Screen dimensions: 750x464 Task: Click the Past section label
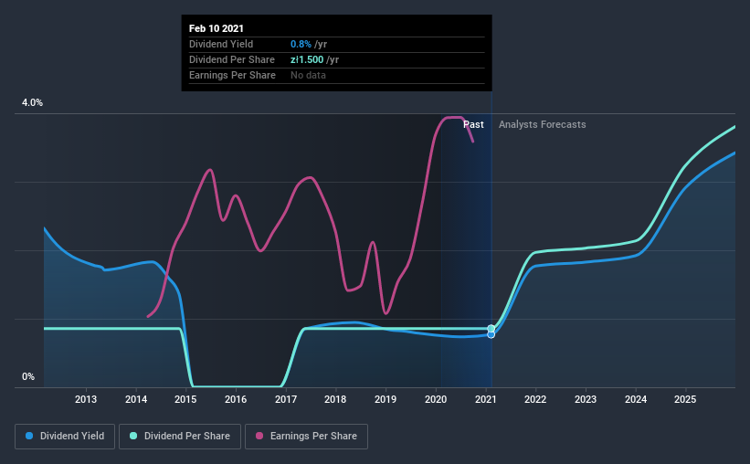[473, 124]
